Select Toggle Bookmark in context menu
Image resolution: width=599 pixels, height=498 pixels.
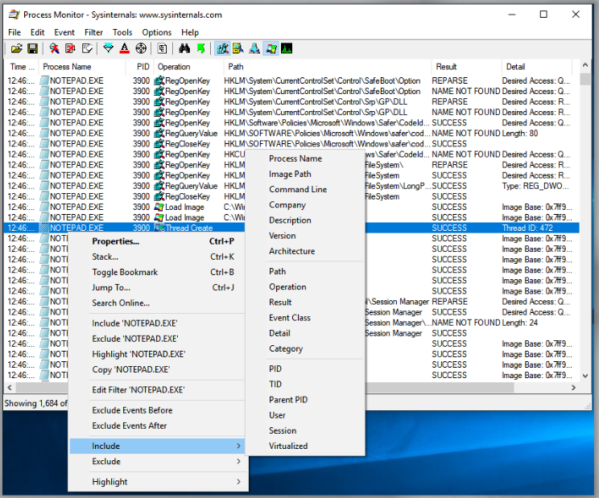click(x=157, y=272)
